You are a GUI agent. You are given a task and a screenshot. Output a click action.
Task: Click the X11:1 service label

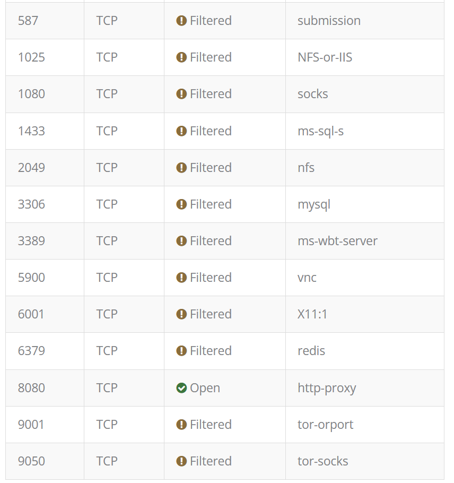312,314
